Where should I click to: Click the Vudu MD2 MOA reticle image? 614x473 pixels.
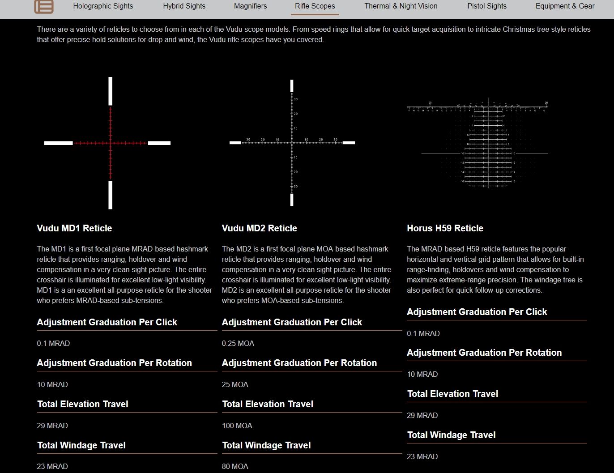pos(292,143)
